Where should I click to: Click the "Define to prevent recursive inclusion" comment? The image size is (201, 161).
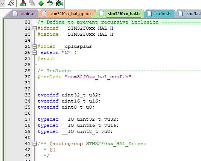[x=103, y=22]
